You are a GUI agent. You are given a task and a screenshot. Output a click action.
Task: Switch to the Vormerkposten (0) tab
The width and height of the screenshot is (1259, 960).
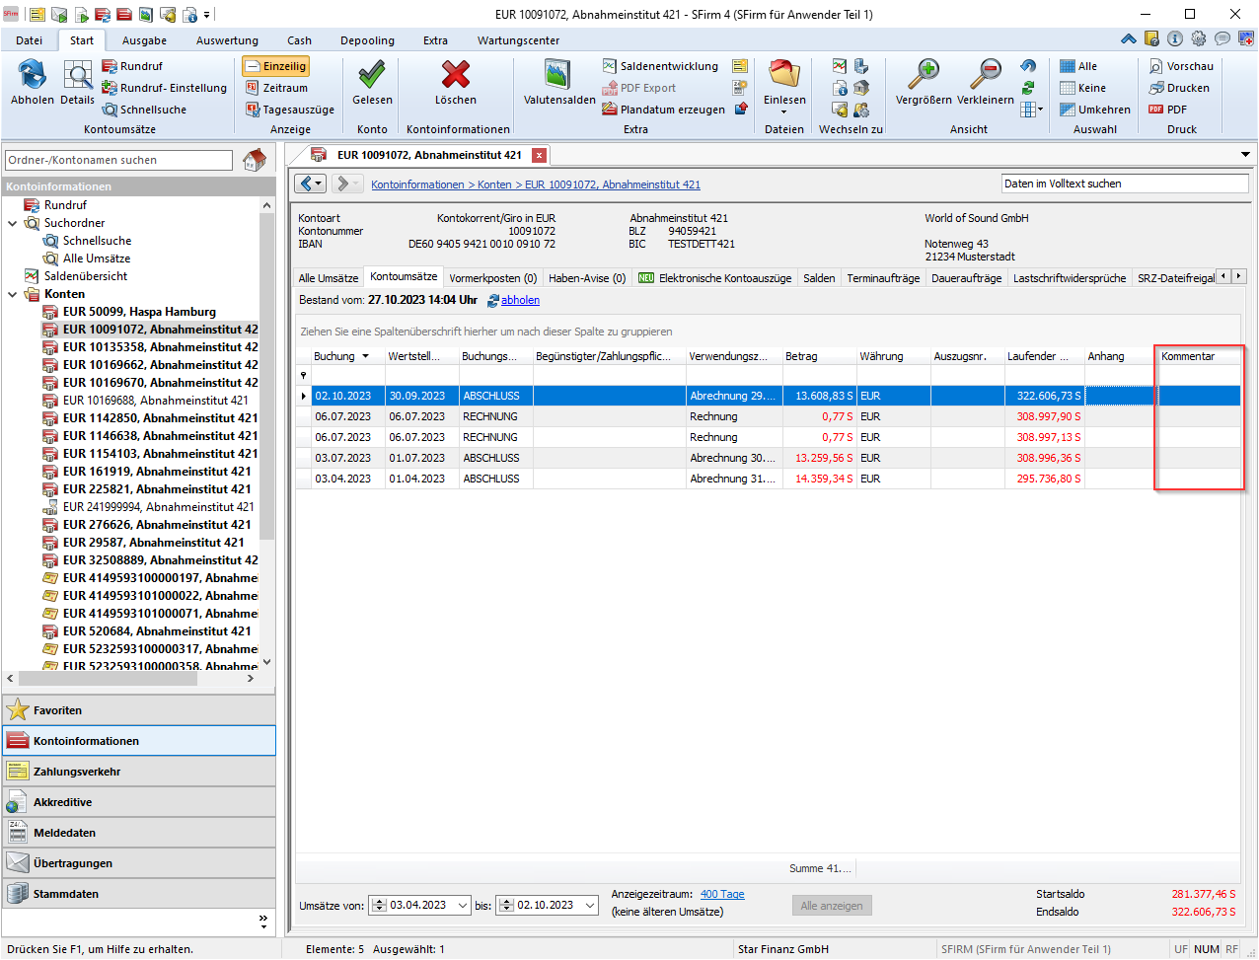(493, 278)
